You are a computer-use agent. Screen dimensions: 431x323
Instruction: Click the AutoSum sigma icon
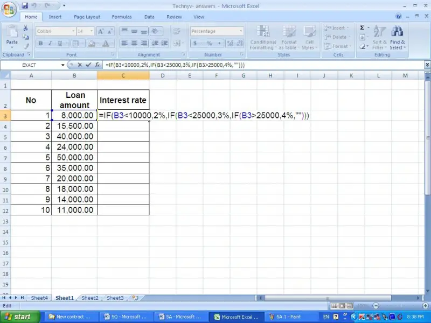click(362, 28)
